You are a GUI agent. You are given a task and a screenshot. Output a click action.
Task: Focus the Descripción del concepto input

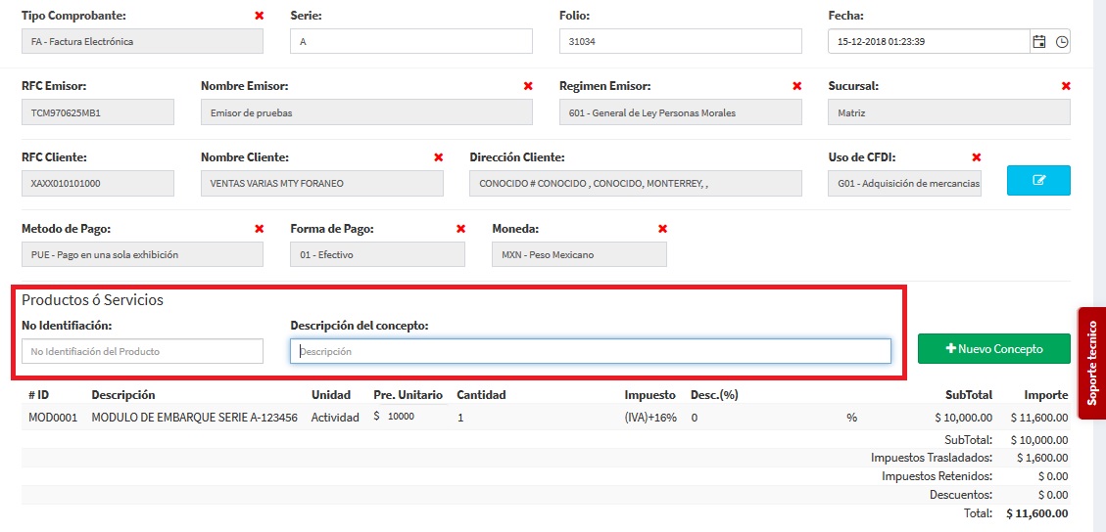(x=590, y=351)
